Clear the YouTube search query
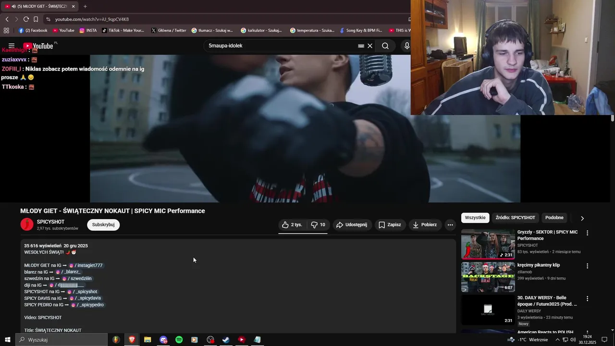 click(x=370, y=46)
